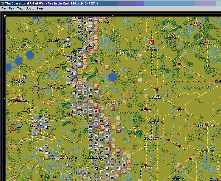Select the Soviet unit southeast of Lepel
The width and height of the screenshot is (221, 181).
click(107, 67)
